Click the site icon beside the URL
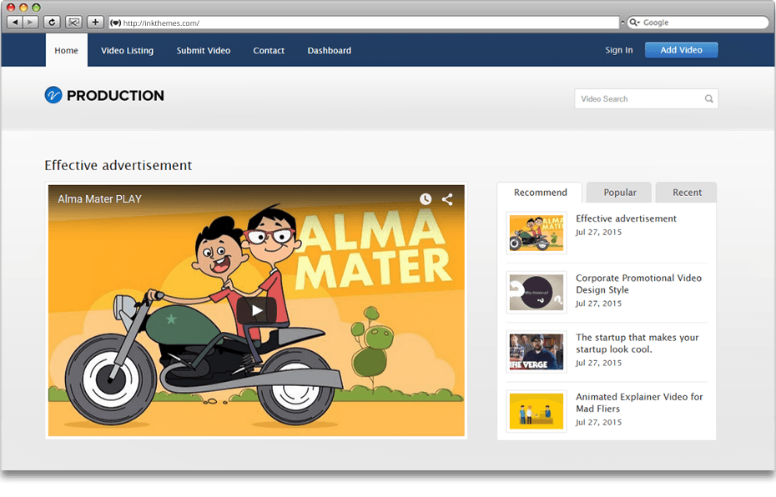The image size is (776, 497). (x=115, y=23)
